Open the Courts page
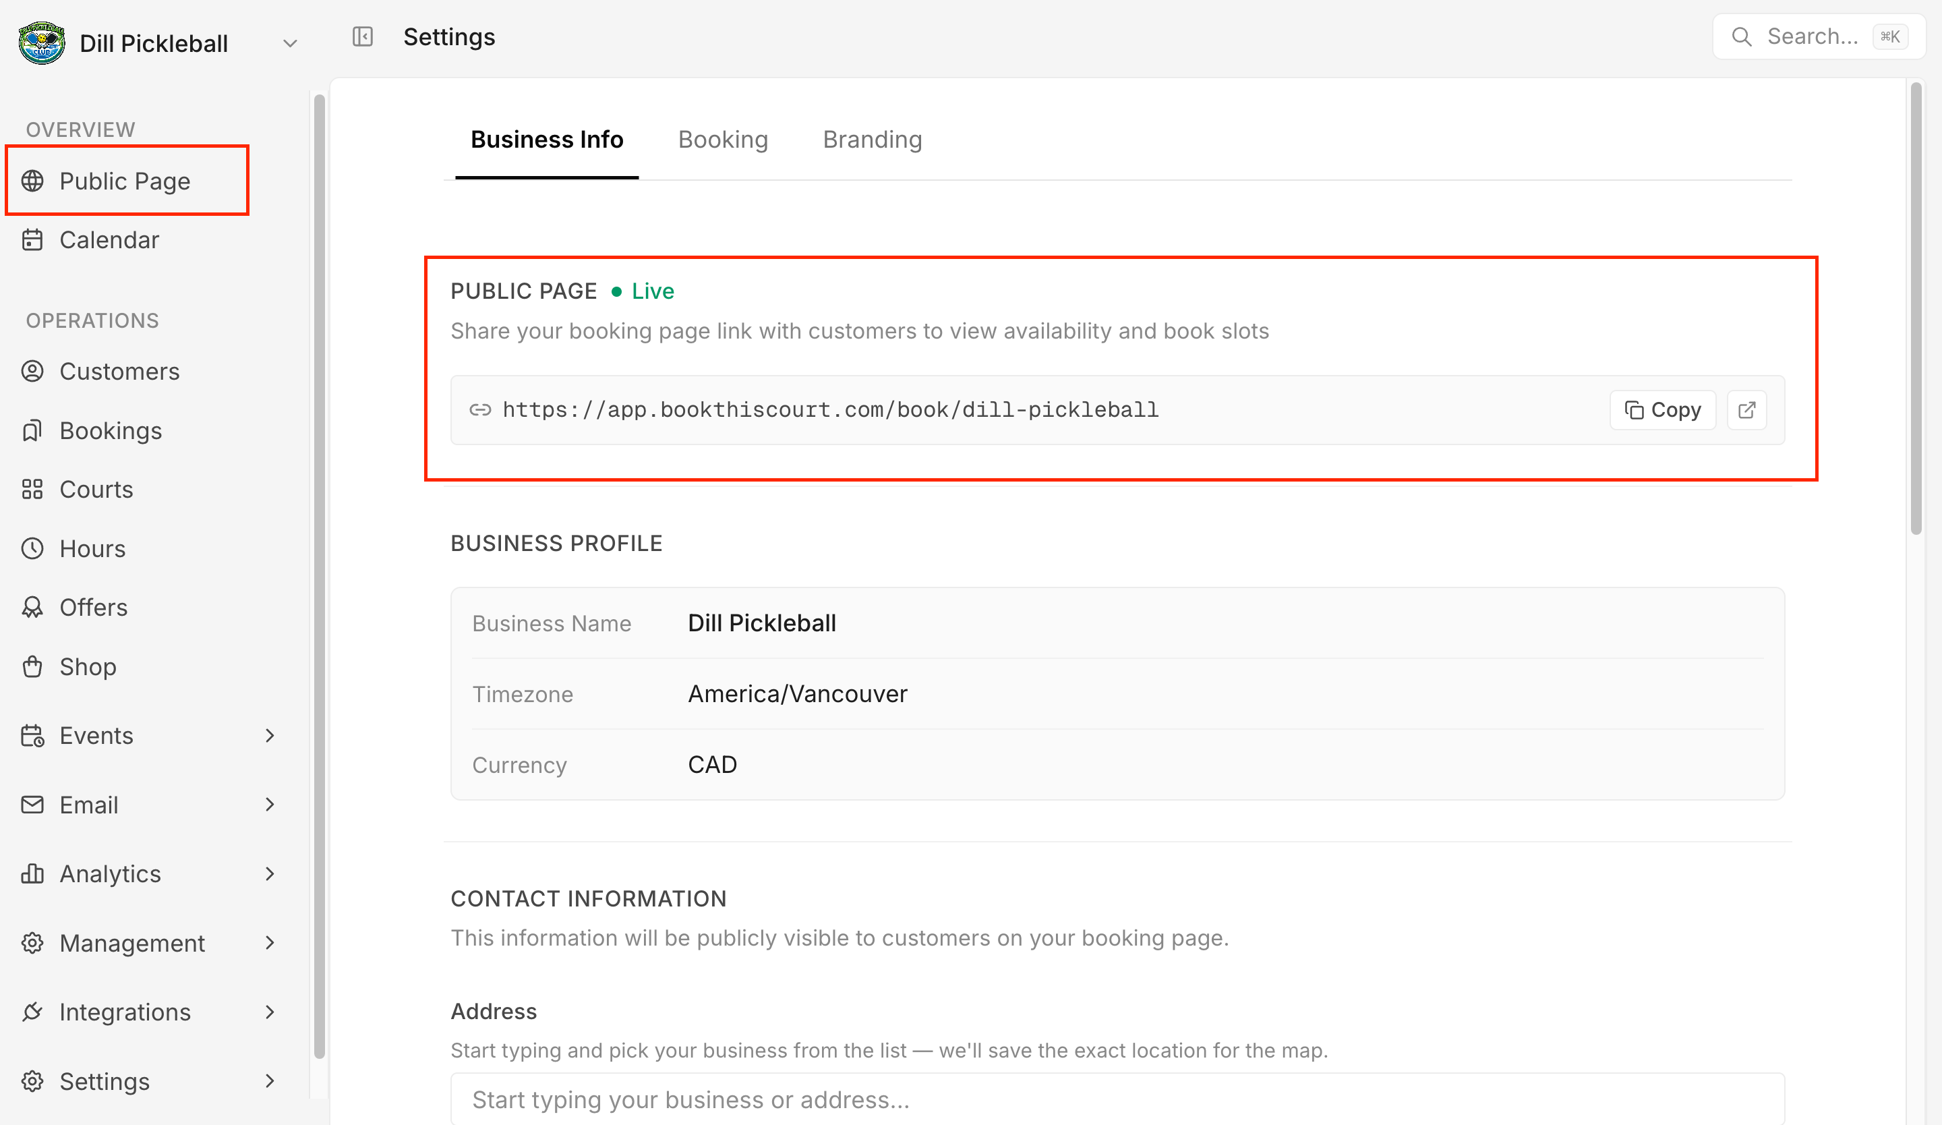The height and width of the screenshot is (1125, 1942). pos(96,489)
